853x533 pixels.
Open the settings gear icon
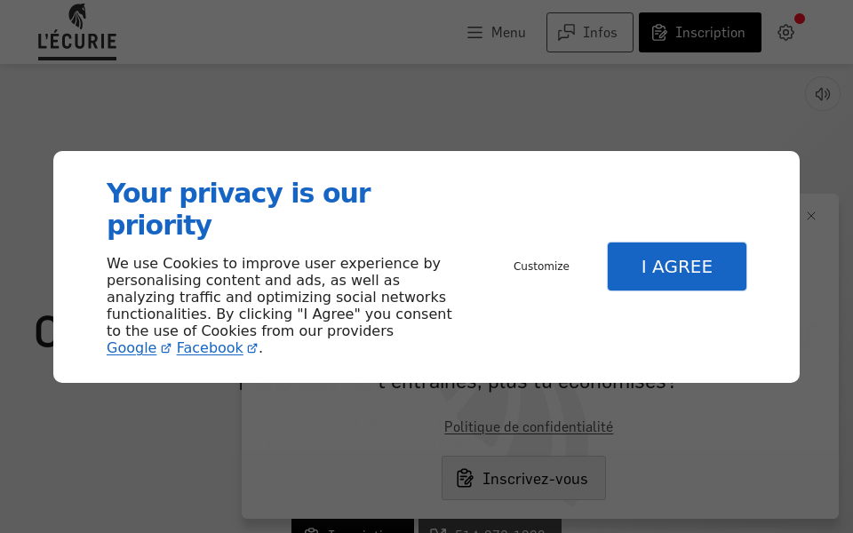[x=785, y=33]
